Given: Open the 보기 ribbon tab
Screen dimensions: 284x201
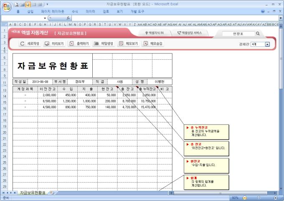Looking at the screenshot, I should (120, 11).
